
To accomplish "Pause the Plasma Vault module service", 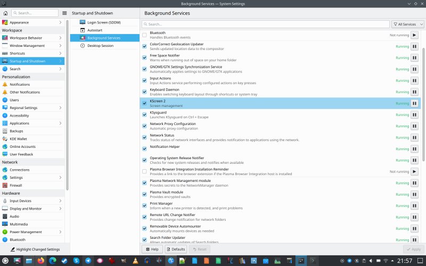I will [414, 194].
